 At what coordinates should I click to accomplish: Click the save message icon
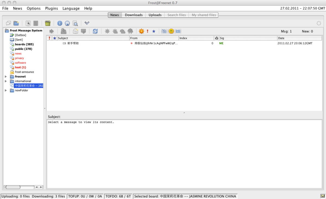coord(64,31)
